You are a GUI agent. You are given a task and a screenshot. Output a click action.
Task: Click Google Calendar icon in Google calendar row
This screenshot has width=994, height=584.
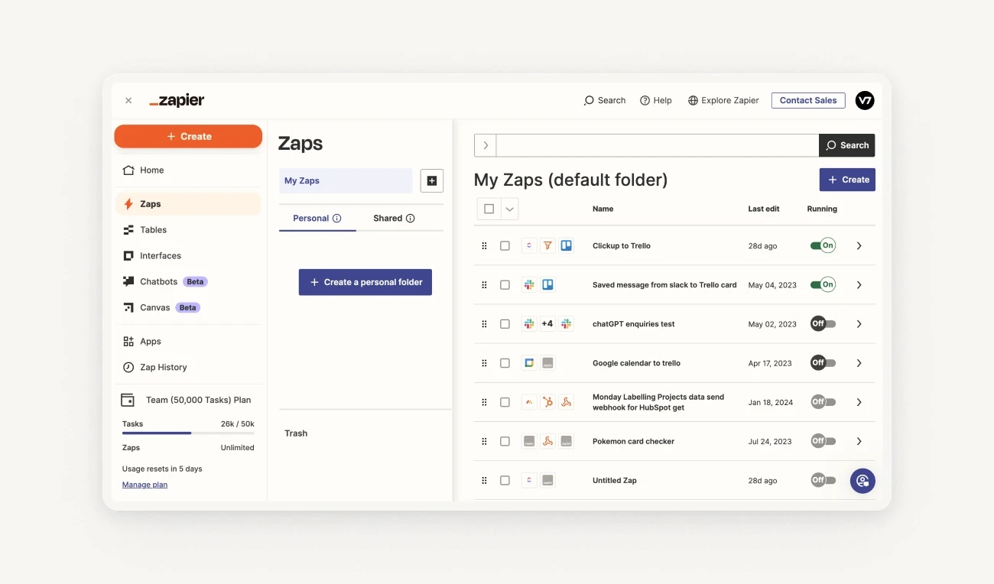pyautogui.click(x=528, y=363)
